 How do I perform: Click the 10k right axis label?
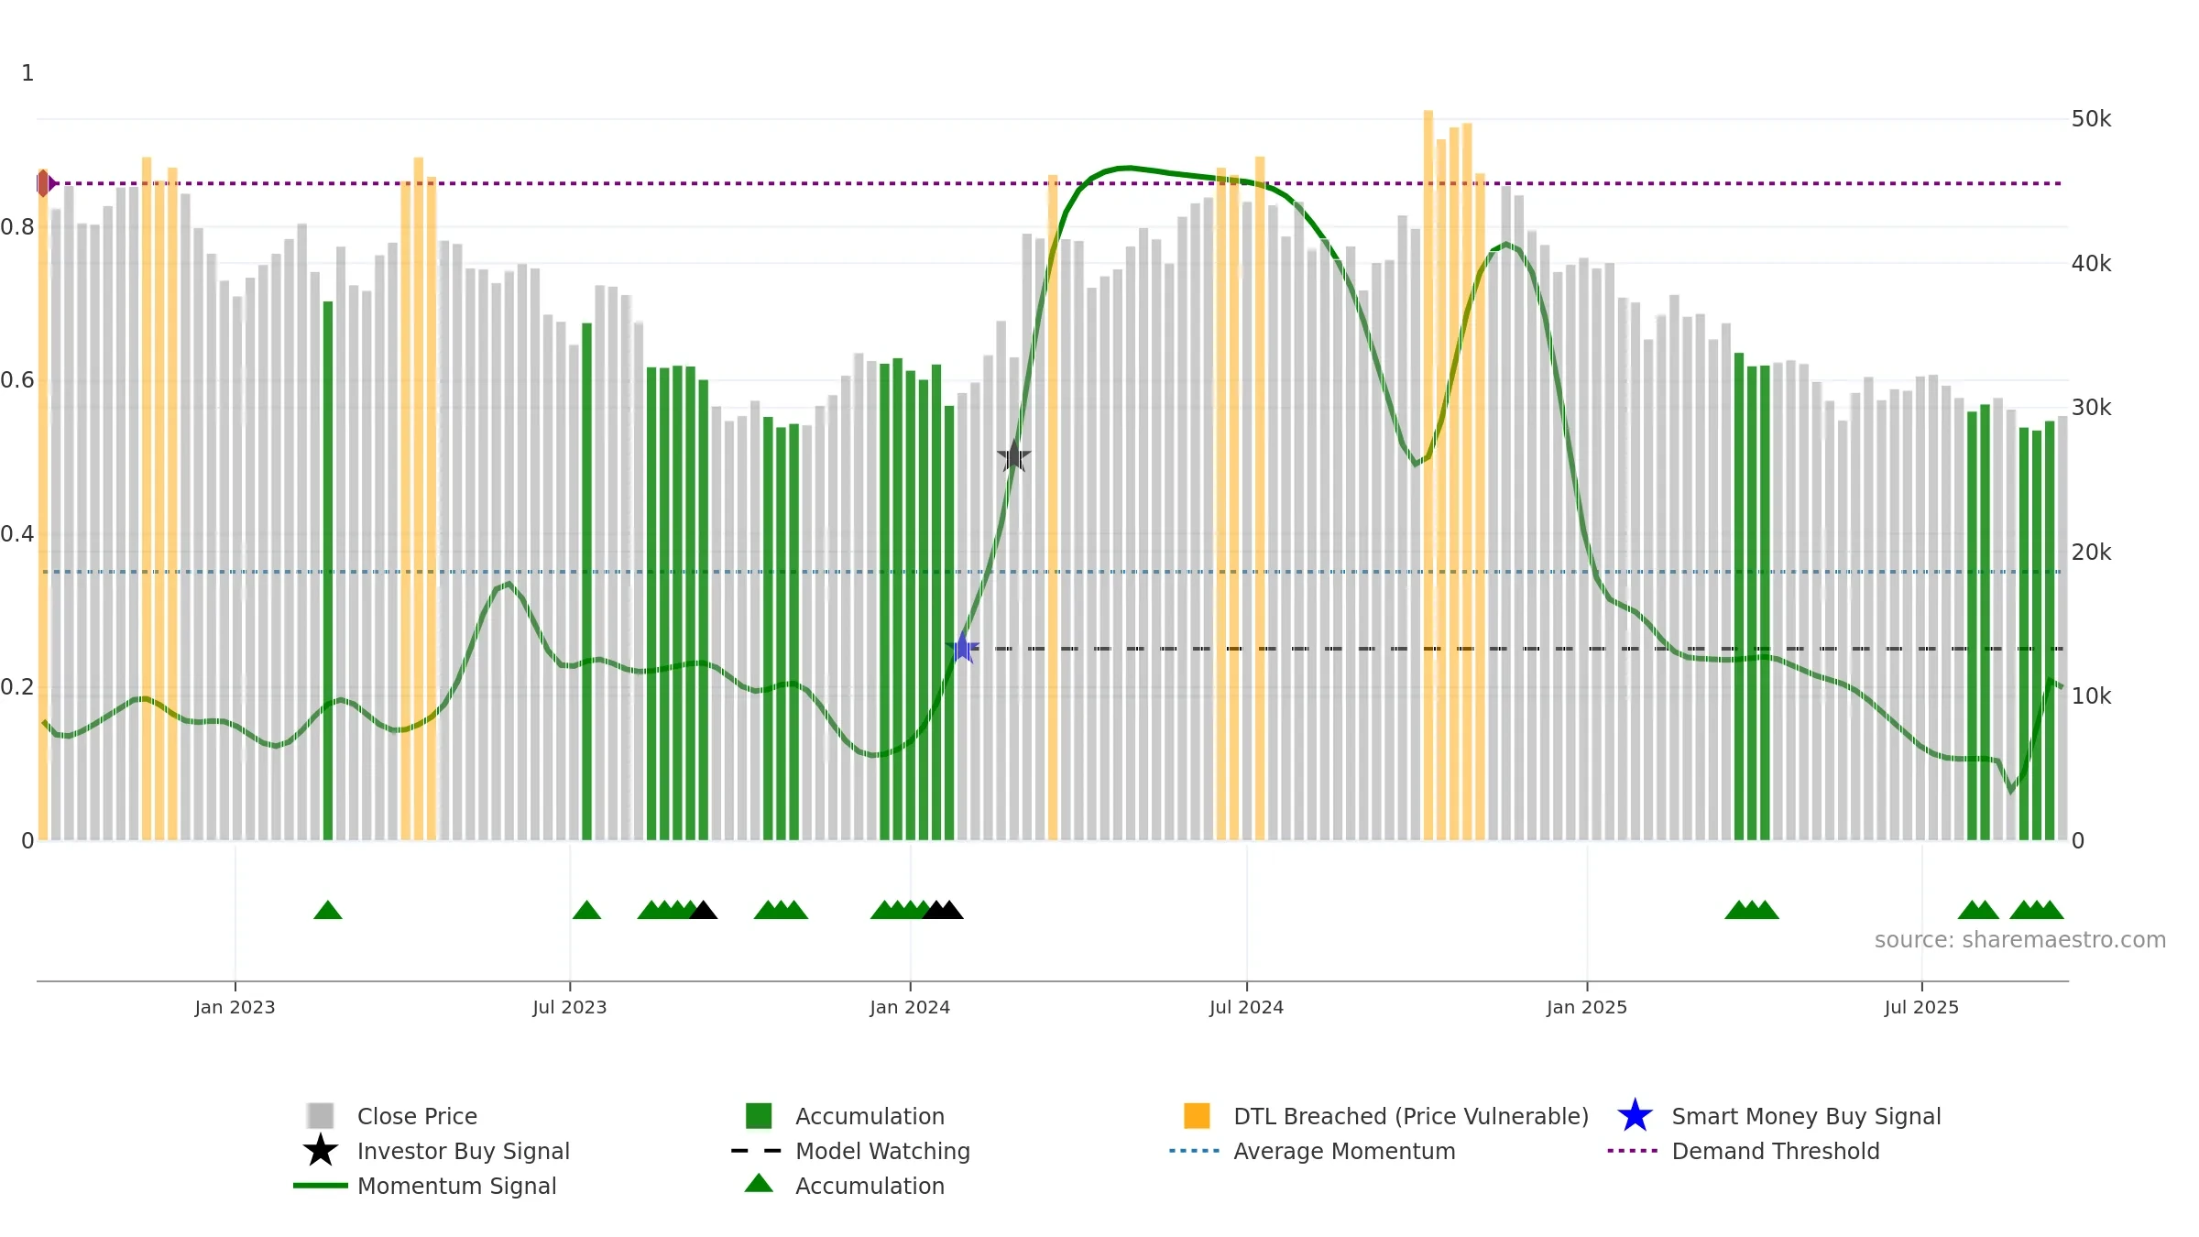point(2091,696)
